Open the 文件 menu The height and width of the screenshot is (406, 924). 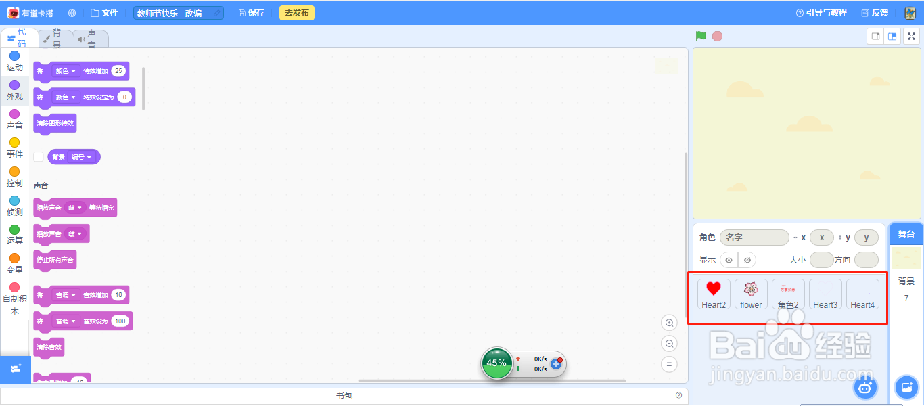point(105,12)
